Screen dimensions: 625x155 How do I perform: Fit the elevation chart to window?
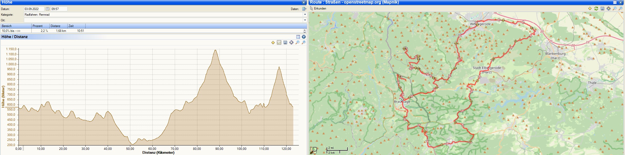click(x=291, y=42)
